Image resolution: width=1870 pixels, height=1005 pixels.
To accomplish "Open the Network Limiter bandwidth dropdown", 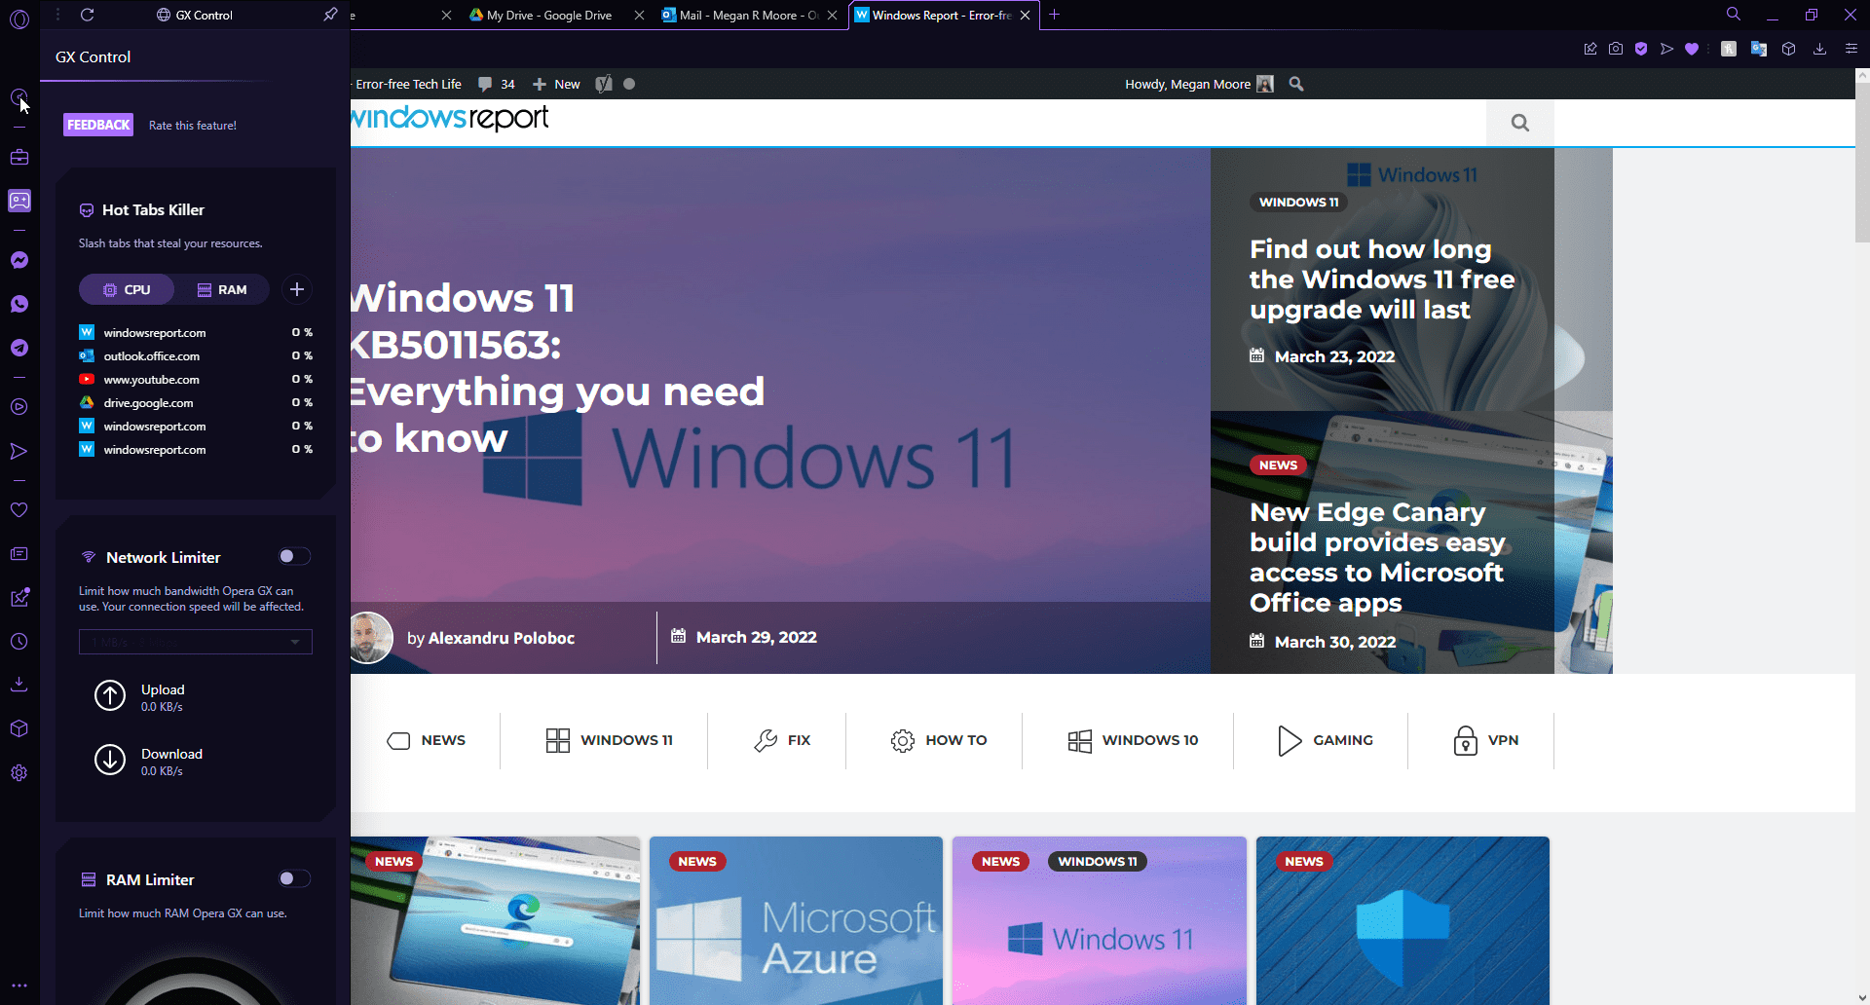I will click(196, 642).
